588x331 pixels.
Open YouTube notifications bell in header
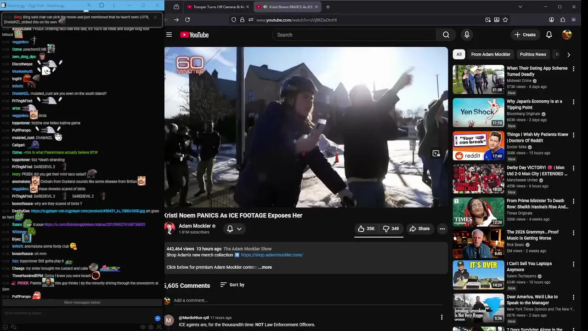(x=549, y=35)
